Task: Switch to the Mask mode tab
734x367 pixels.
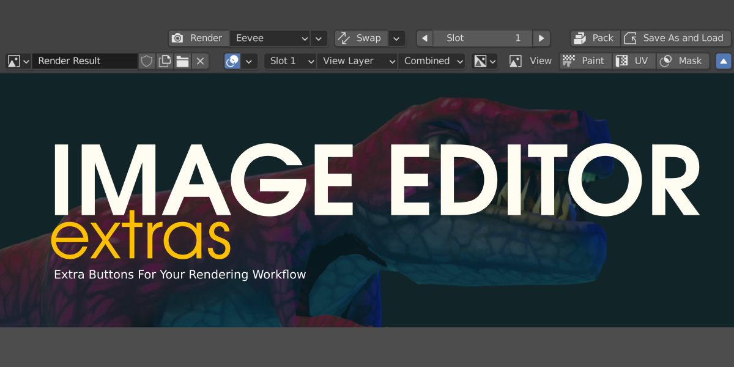Action: tap(683, 61)
